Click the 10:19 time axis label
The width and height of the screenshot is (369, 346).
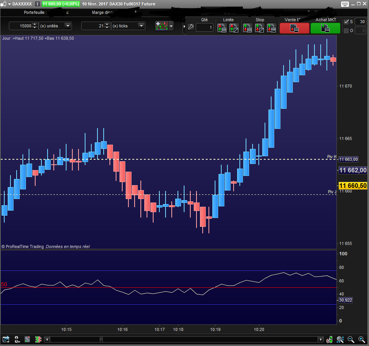pyautogui.click(x=215, y=329)
